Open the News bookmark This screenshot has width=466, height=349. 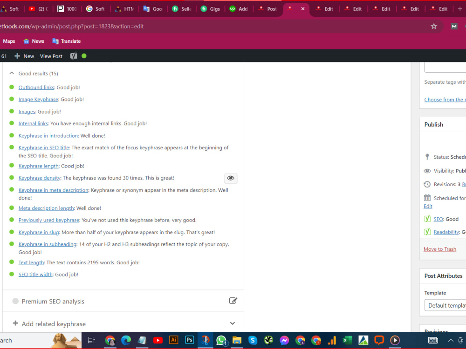tap(34, 41)
